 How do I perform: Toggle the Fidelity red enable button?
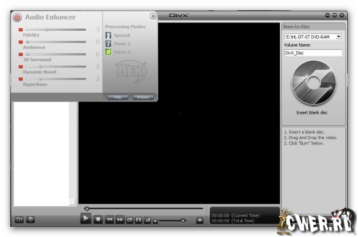(20, 29)
